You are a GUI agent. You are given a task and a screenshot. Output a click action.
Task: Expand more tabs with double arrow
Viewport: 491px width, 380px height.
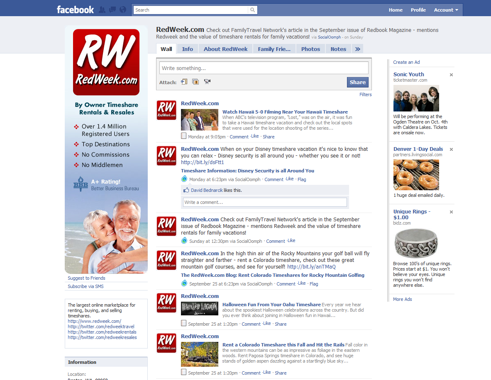point(358,49)
